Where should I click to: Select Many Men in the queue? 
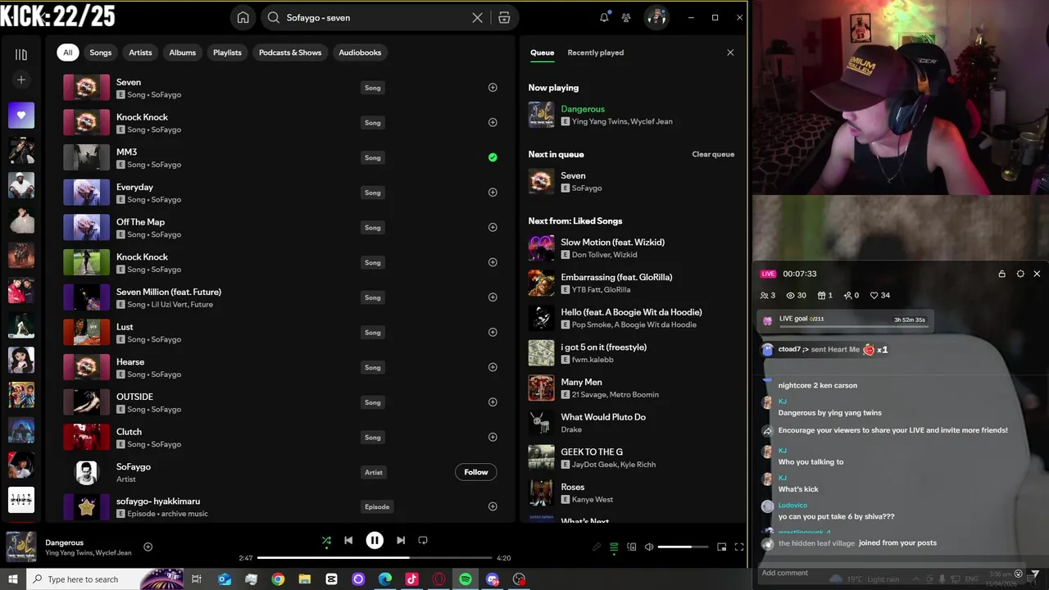click(632, 388)
